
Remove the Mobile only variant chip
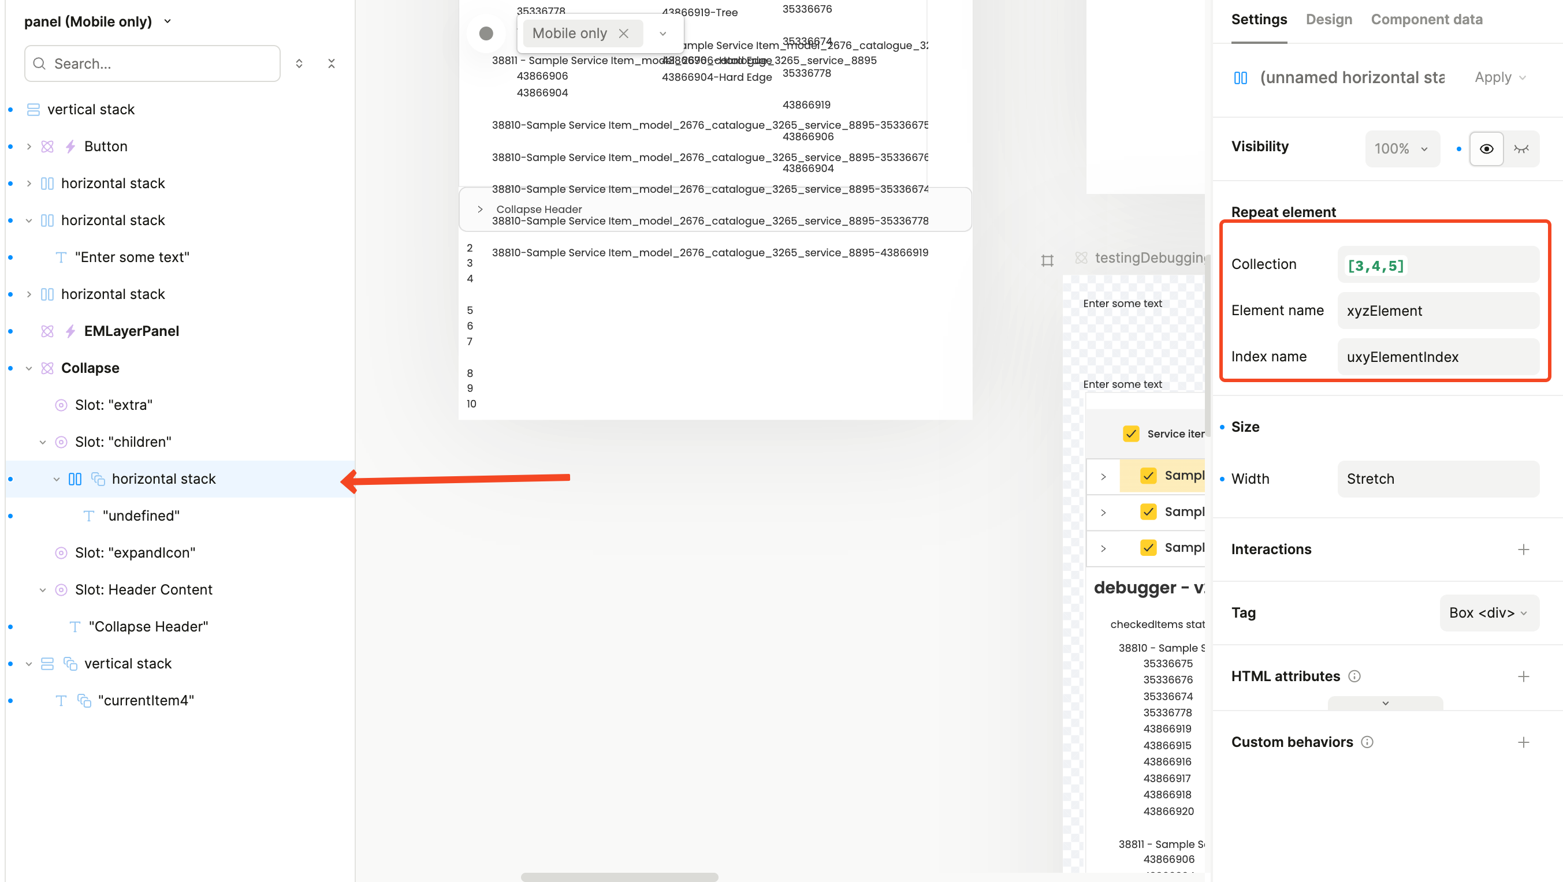point(624,33)
